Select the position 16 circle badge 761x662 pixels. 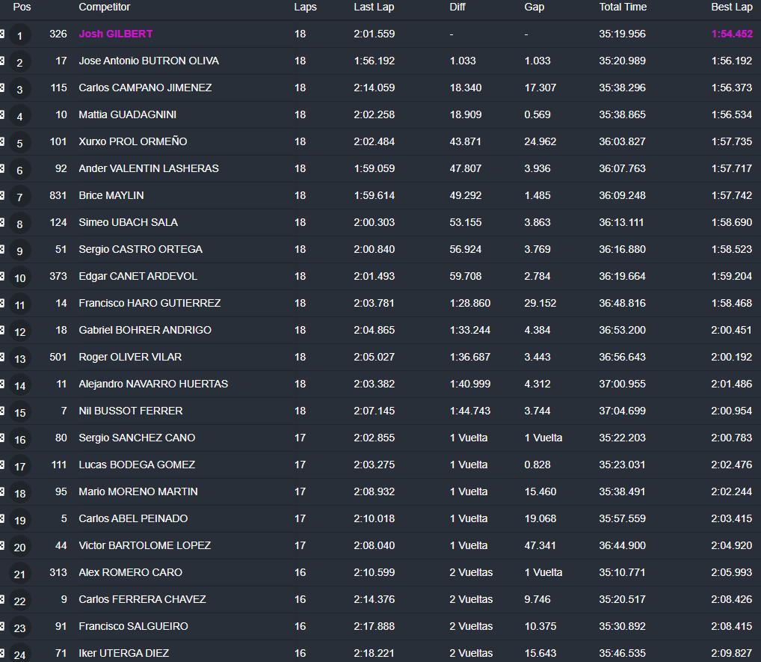[20, 439]
